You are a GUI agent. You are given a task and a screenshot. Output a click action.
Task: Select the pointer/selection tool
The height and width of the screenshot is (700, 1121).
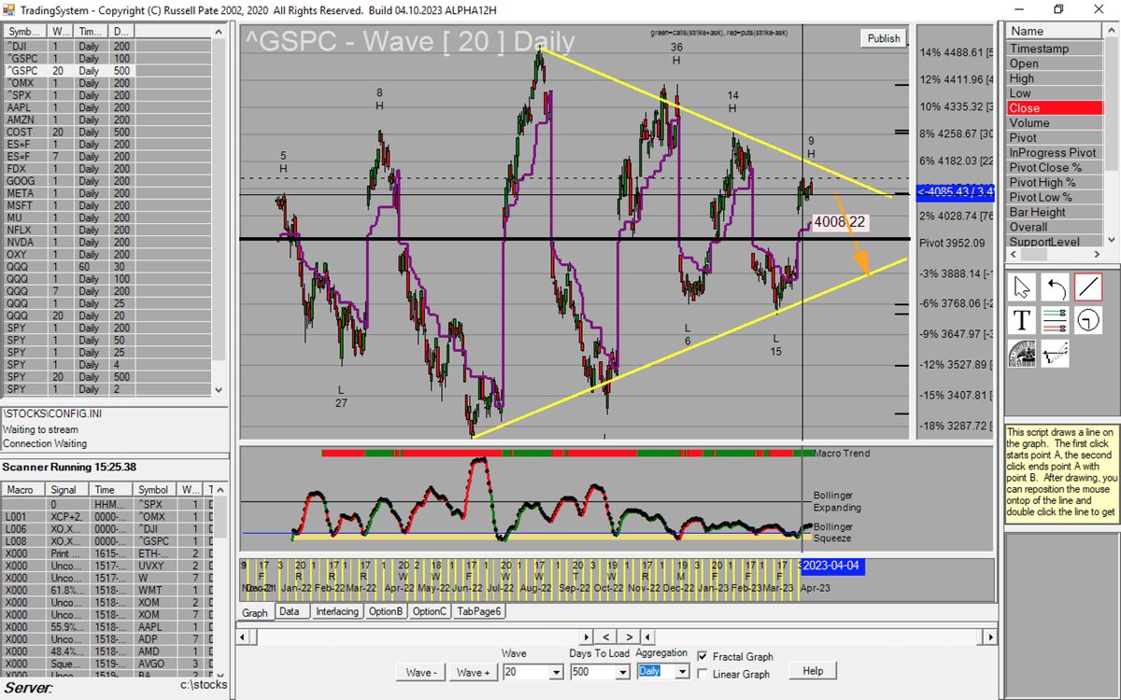(x=1021, y=287)
